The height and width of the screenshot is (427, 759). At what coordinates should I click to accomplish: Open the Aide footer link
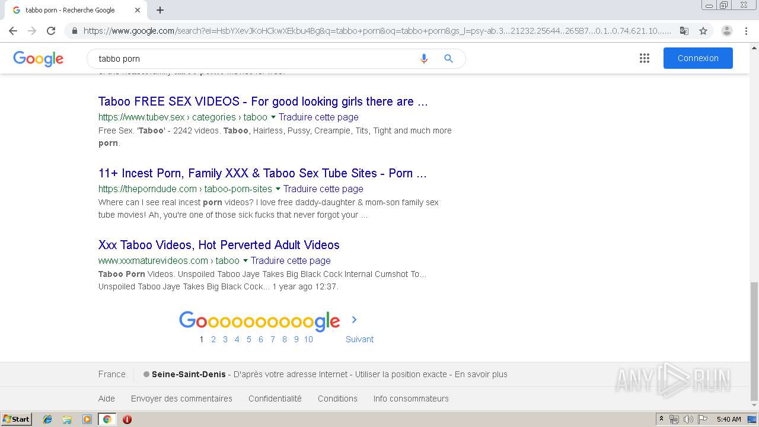(x=107, y=399)
